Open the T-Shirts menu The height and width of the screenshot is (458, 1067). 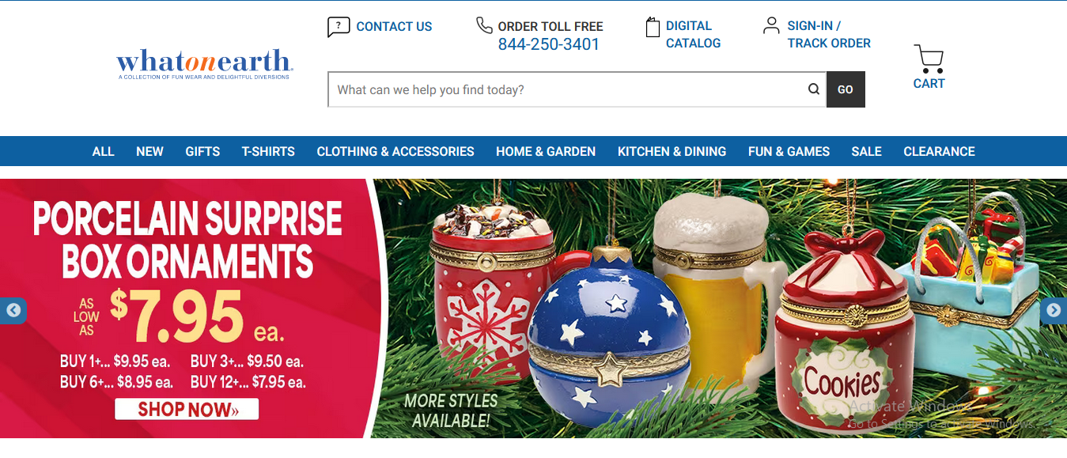[268, 151]
